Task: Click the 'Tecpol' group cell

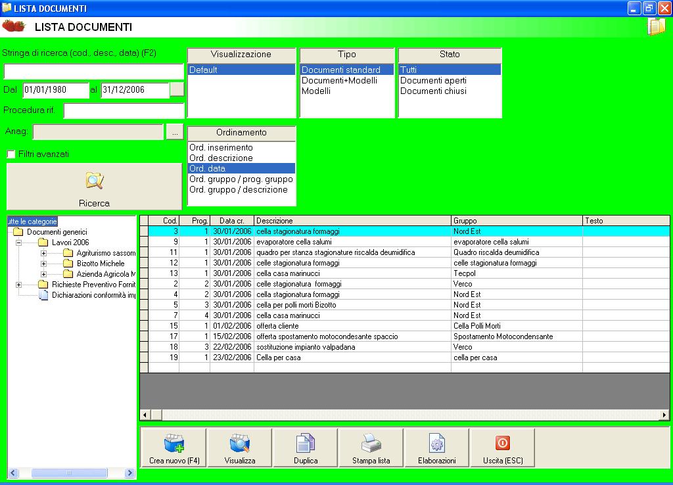Action: tap(517, 273)
